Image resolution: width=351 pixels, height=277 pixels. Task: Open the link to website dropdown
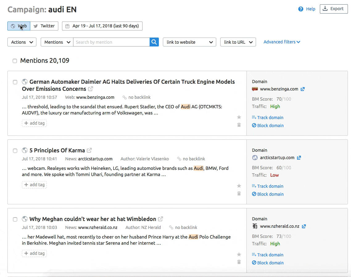[189, 42]
